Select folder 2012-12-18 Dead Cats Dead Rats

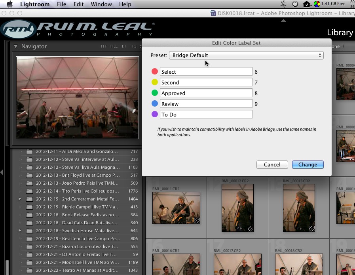click(77, 223)
